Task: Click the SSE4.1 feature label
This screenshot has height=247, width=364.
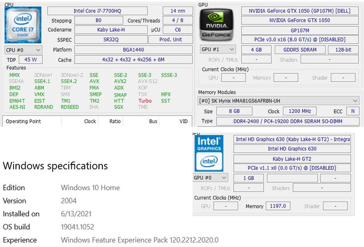Action: point(42,81)
